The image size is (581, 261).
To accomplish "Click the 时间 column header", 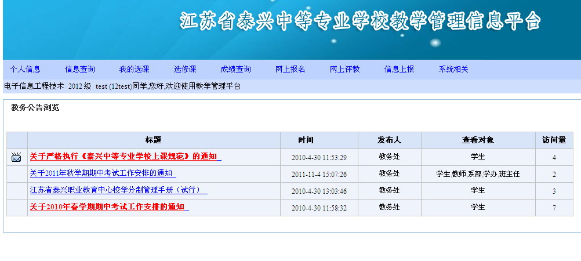I will coord(306,140).
